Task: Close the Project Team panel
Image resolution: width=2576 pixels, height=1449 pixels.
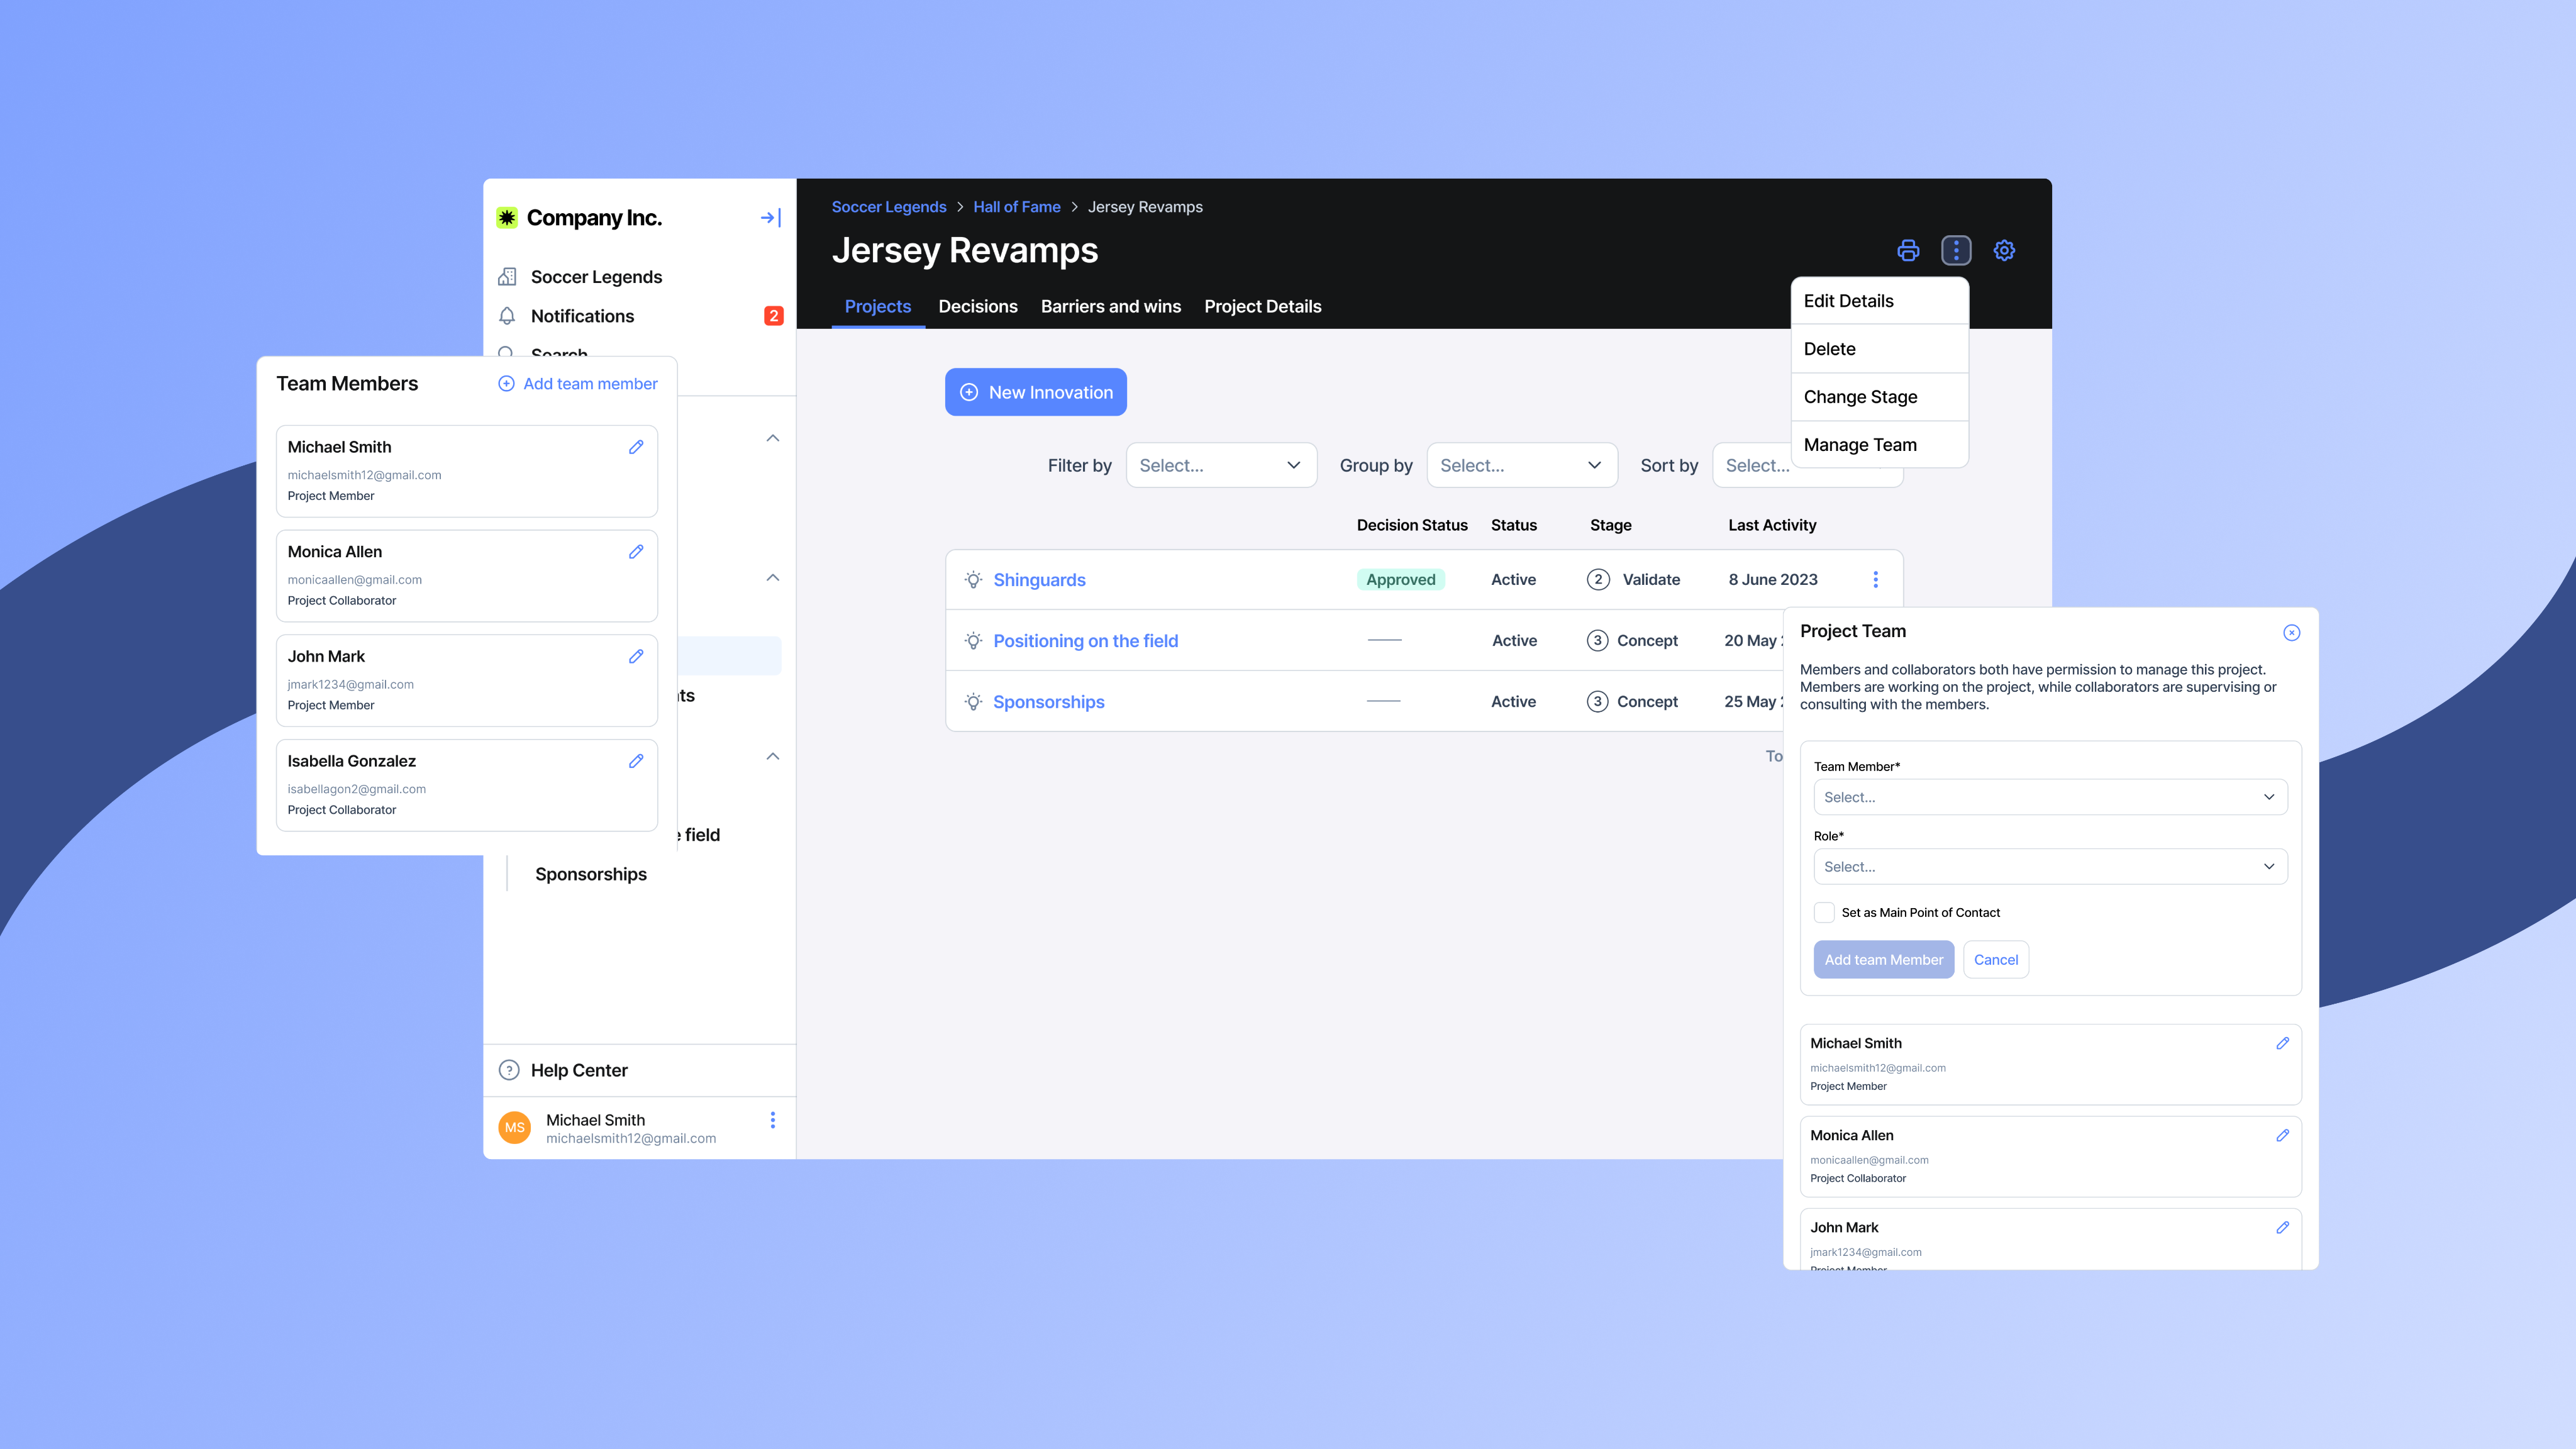Action: (x=2291, y=632)
